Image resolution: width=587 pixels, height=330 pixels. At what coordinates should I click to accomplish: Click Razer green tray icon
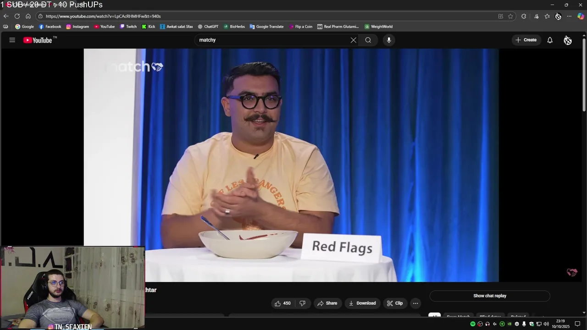pos(502,324)
